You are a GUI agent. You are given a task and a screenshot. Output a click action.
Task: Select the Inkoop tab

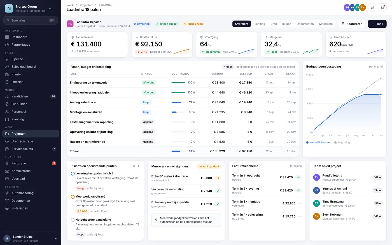click(x=287, y=24)
